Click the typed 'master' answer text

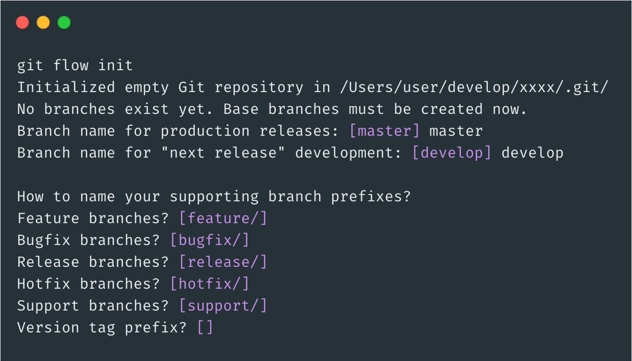pyautogui.click(x=456, y=131)
